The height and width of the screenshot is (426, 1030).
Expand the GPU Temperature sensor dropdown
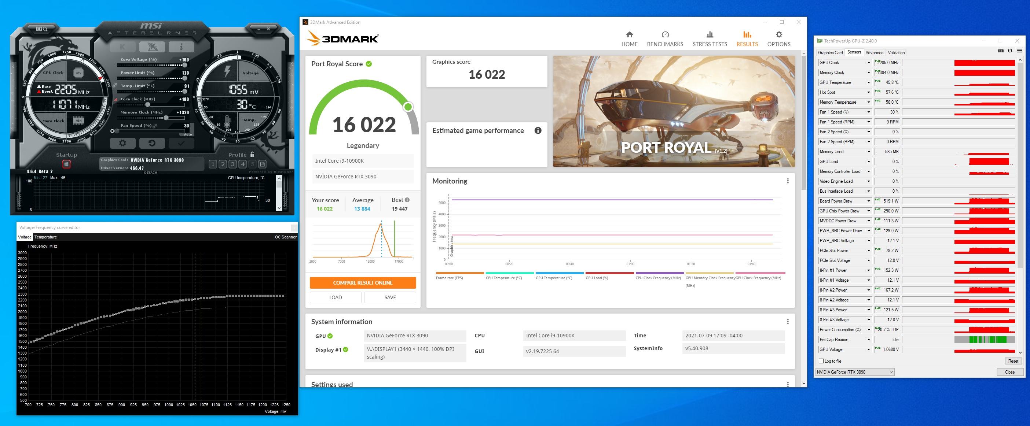tap(868, 83)
